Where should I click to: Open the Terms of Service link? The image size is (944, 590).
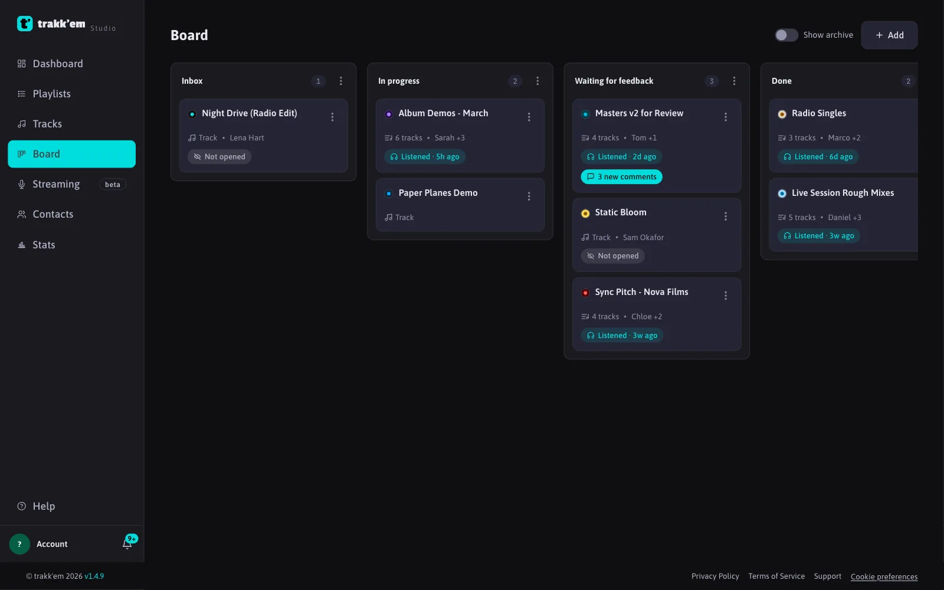click(x=776, y=576)
